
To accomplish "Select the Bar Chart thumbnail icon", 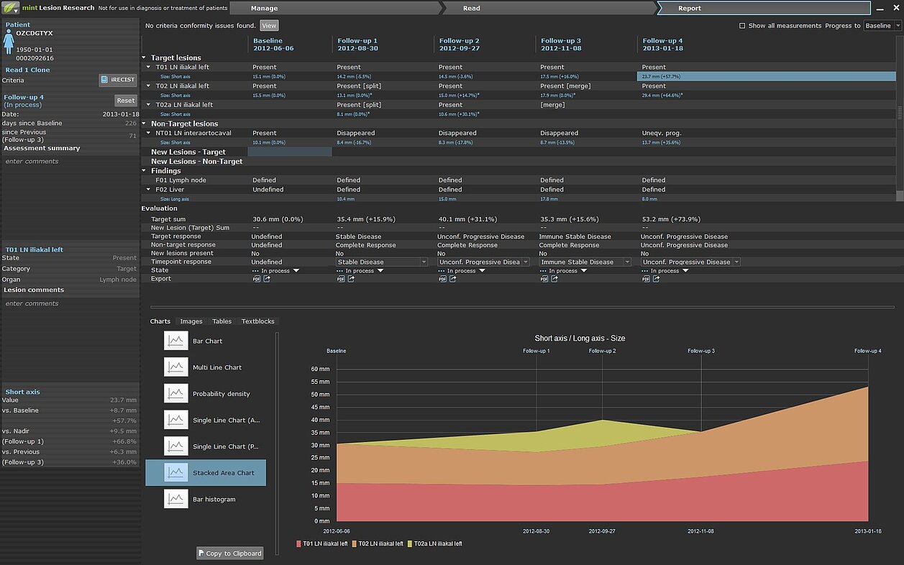I will pyautogui.click(x=175, y=341).
